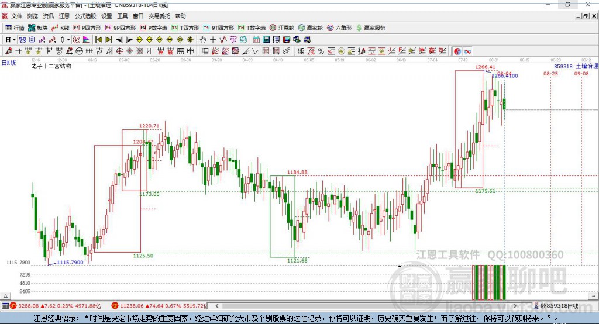Jump to last bar with skip-to-end icon
This screenshot has height=324, width=599.
pyautogui.click(x=109, y=40)
